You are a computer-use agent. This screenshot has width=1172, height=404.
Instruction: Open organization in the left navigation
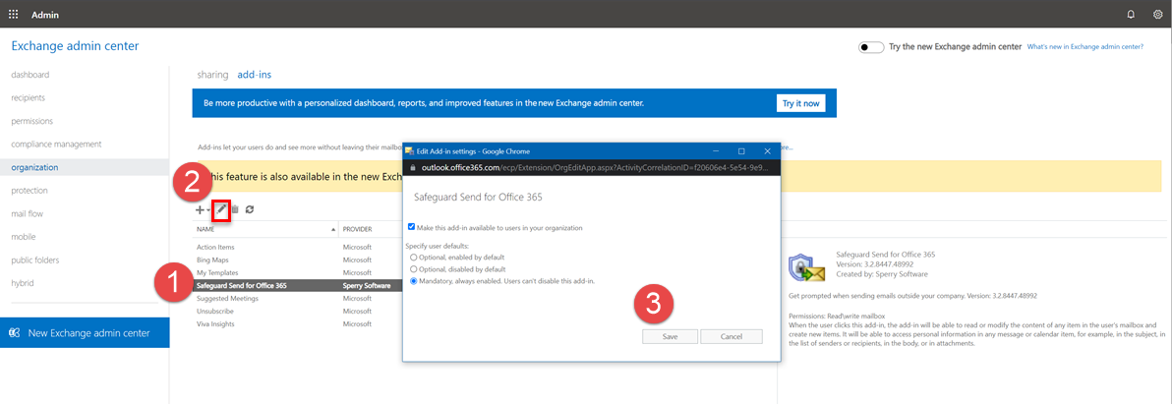click(x=34, y=167)
